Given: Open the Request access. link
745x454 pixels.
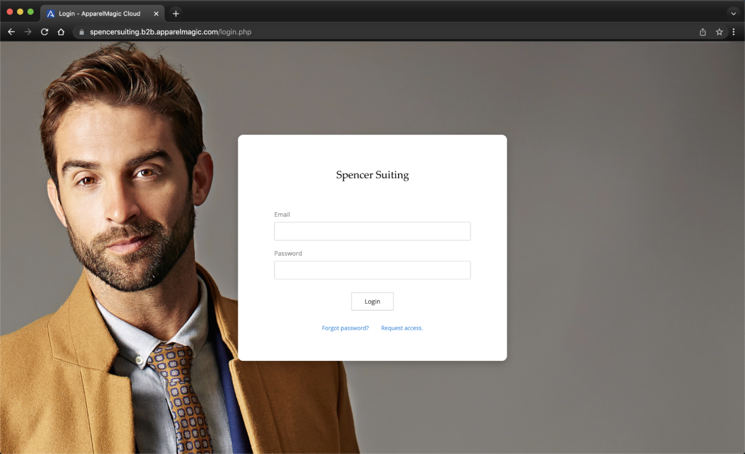Looking at the screenshot, I should [402, 328].
